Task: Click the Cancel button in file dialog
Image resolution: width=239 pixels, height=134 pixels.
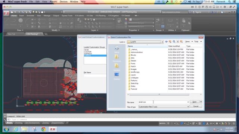Action: tap(196, 106)
